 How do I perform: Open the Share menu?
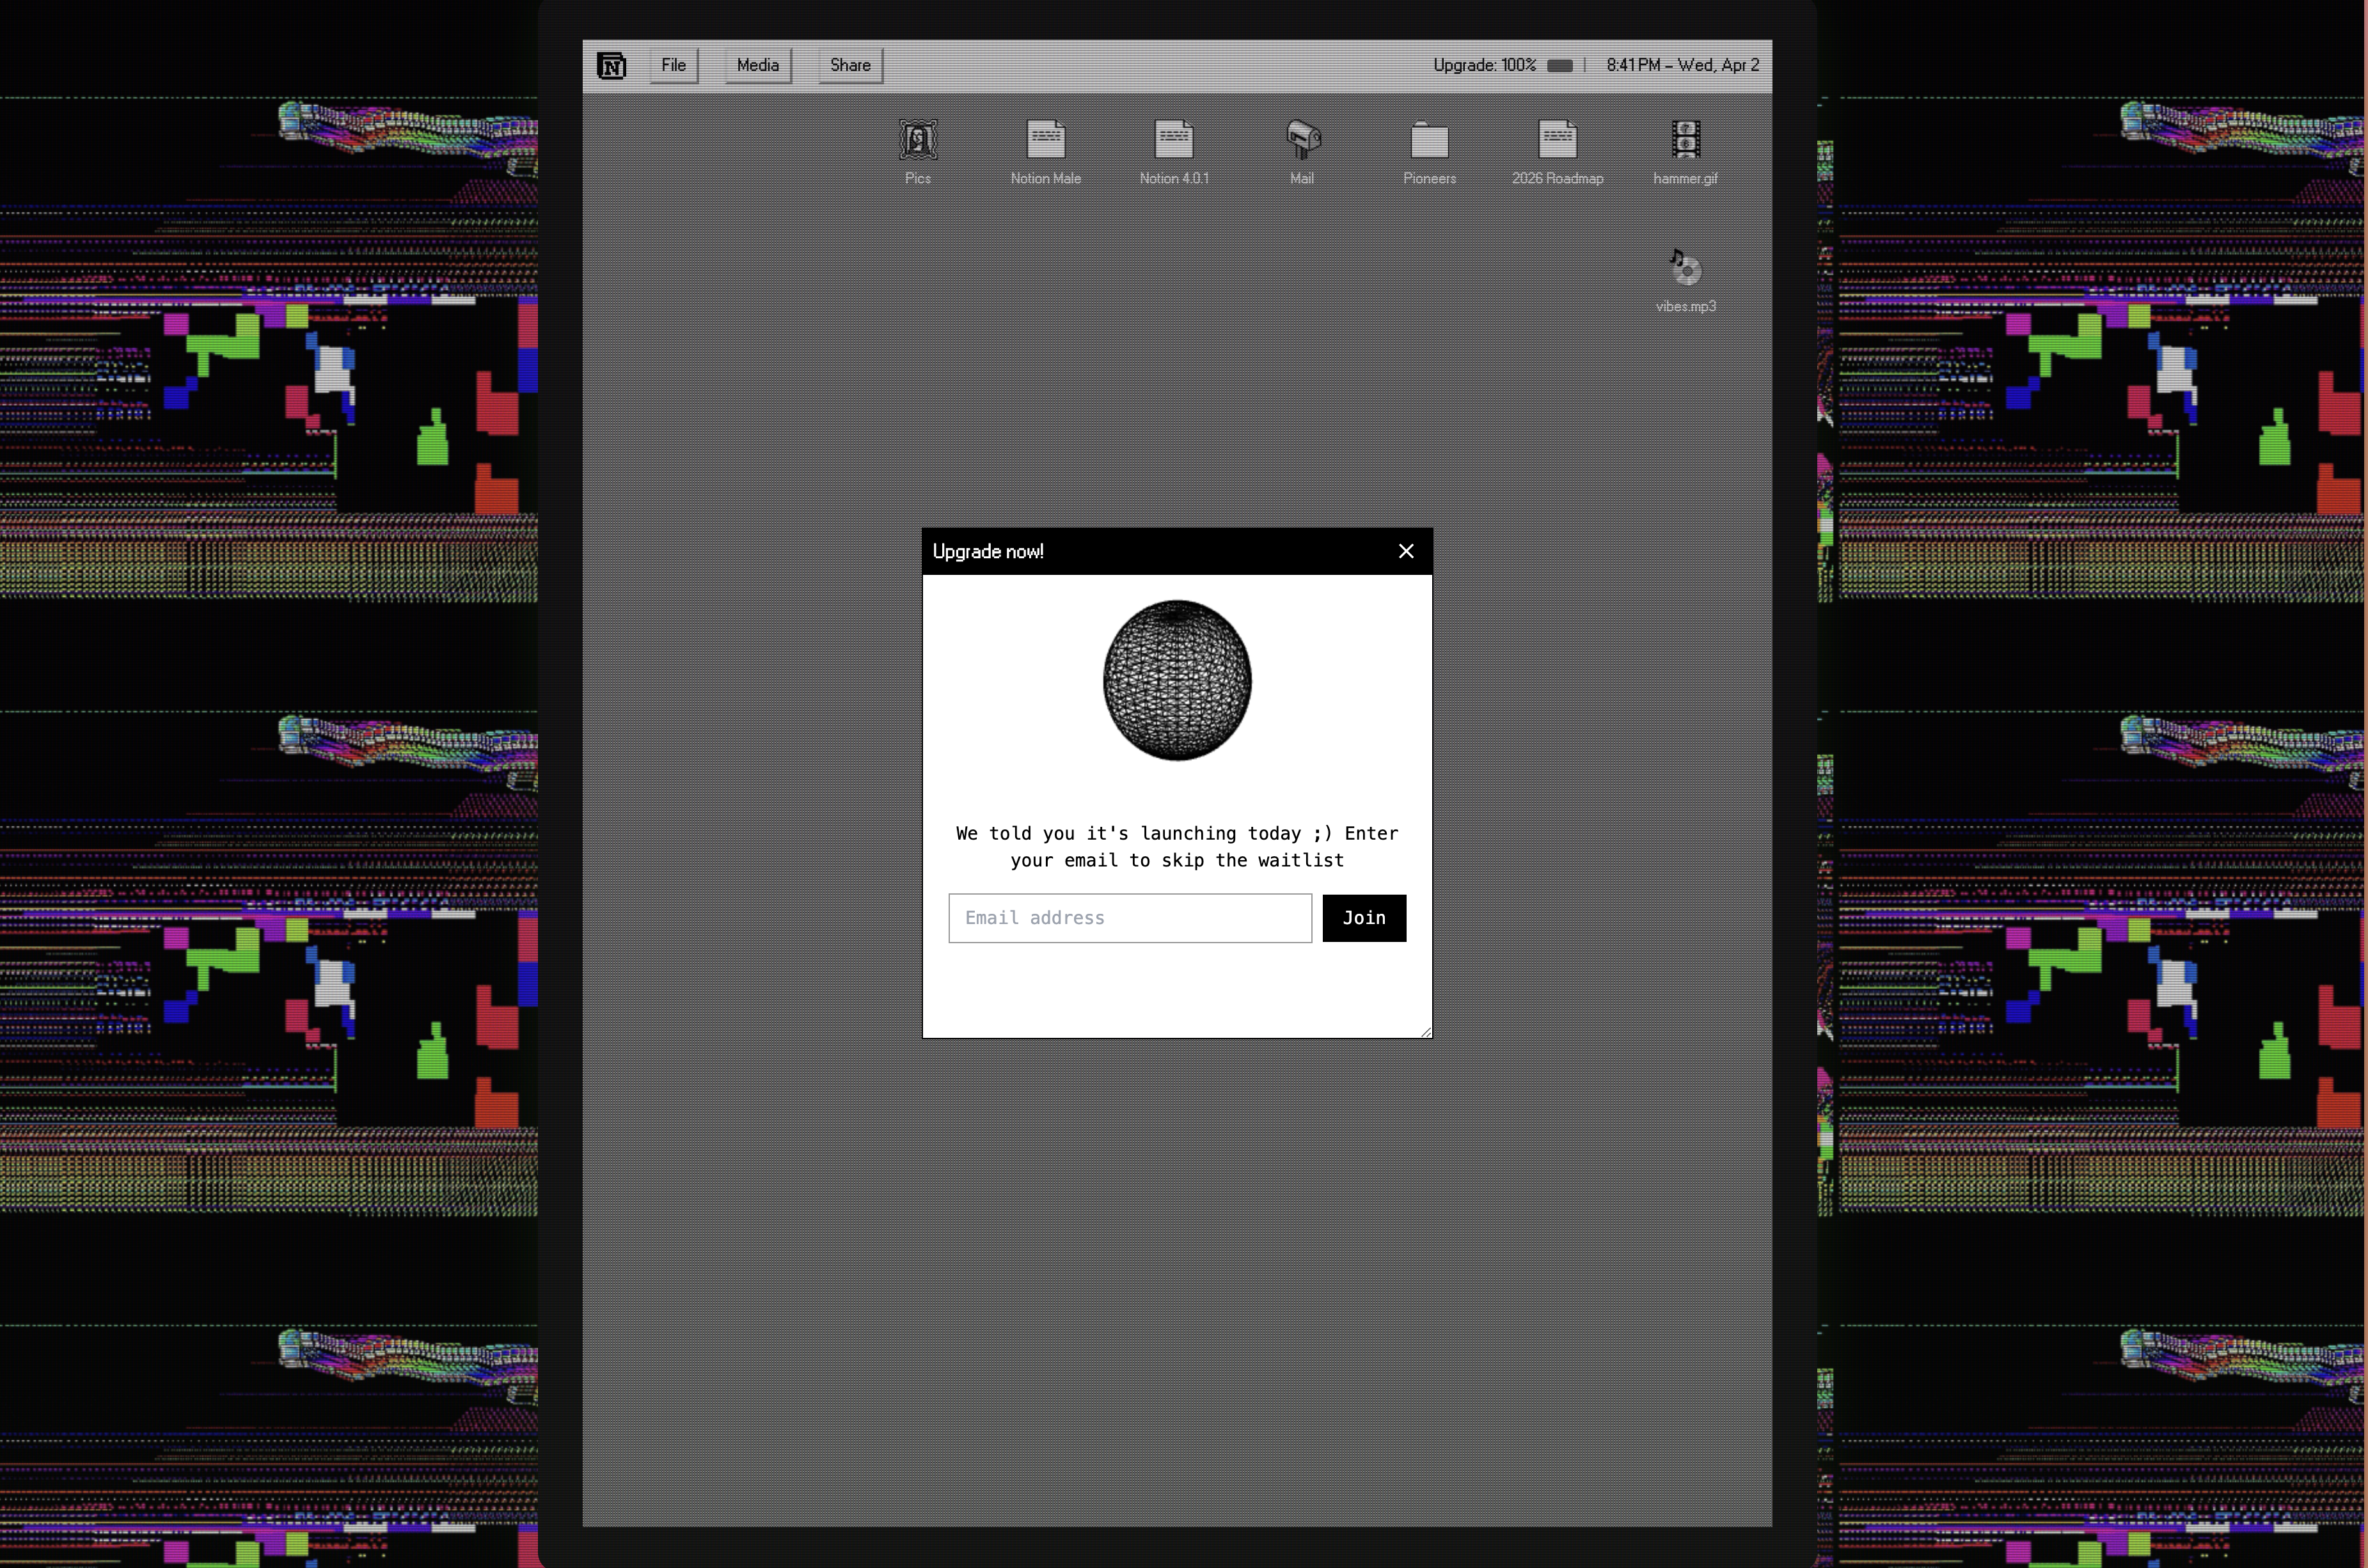pos(850,66)
